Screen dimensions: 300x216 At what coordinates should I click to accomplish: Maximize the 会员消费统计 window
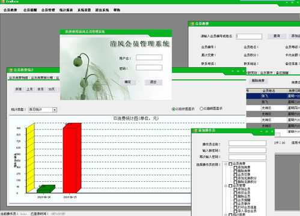[238, 71]
